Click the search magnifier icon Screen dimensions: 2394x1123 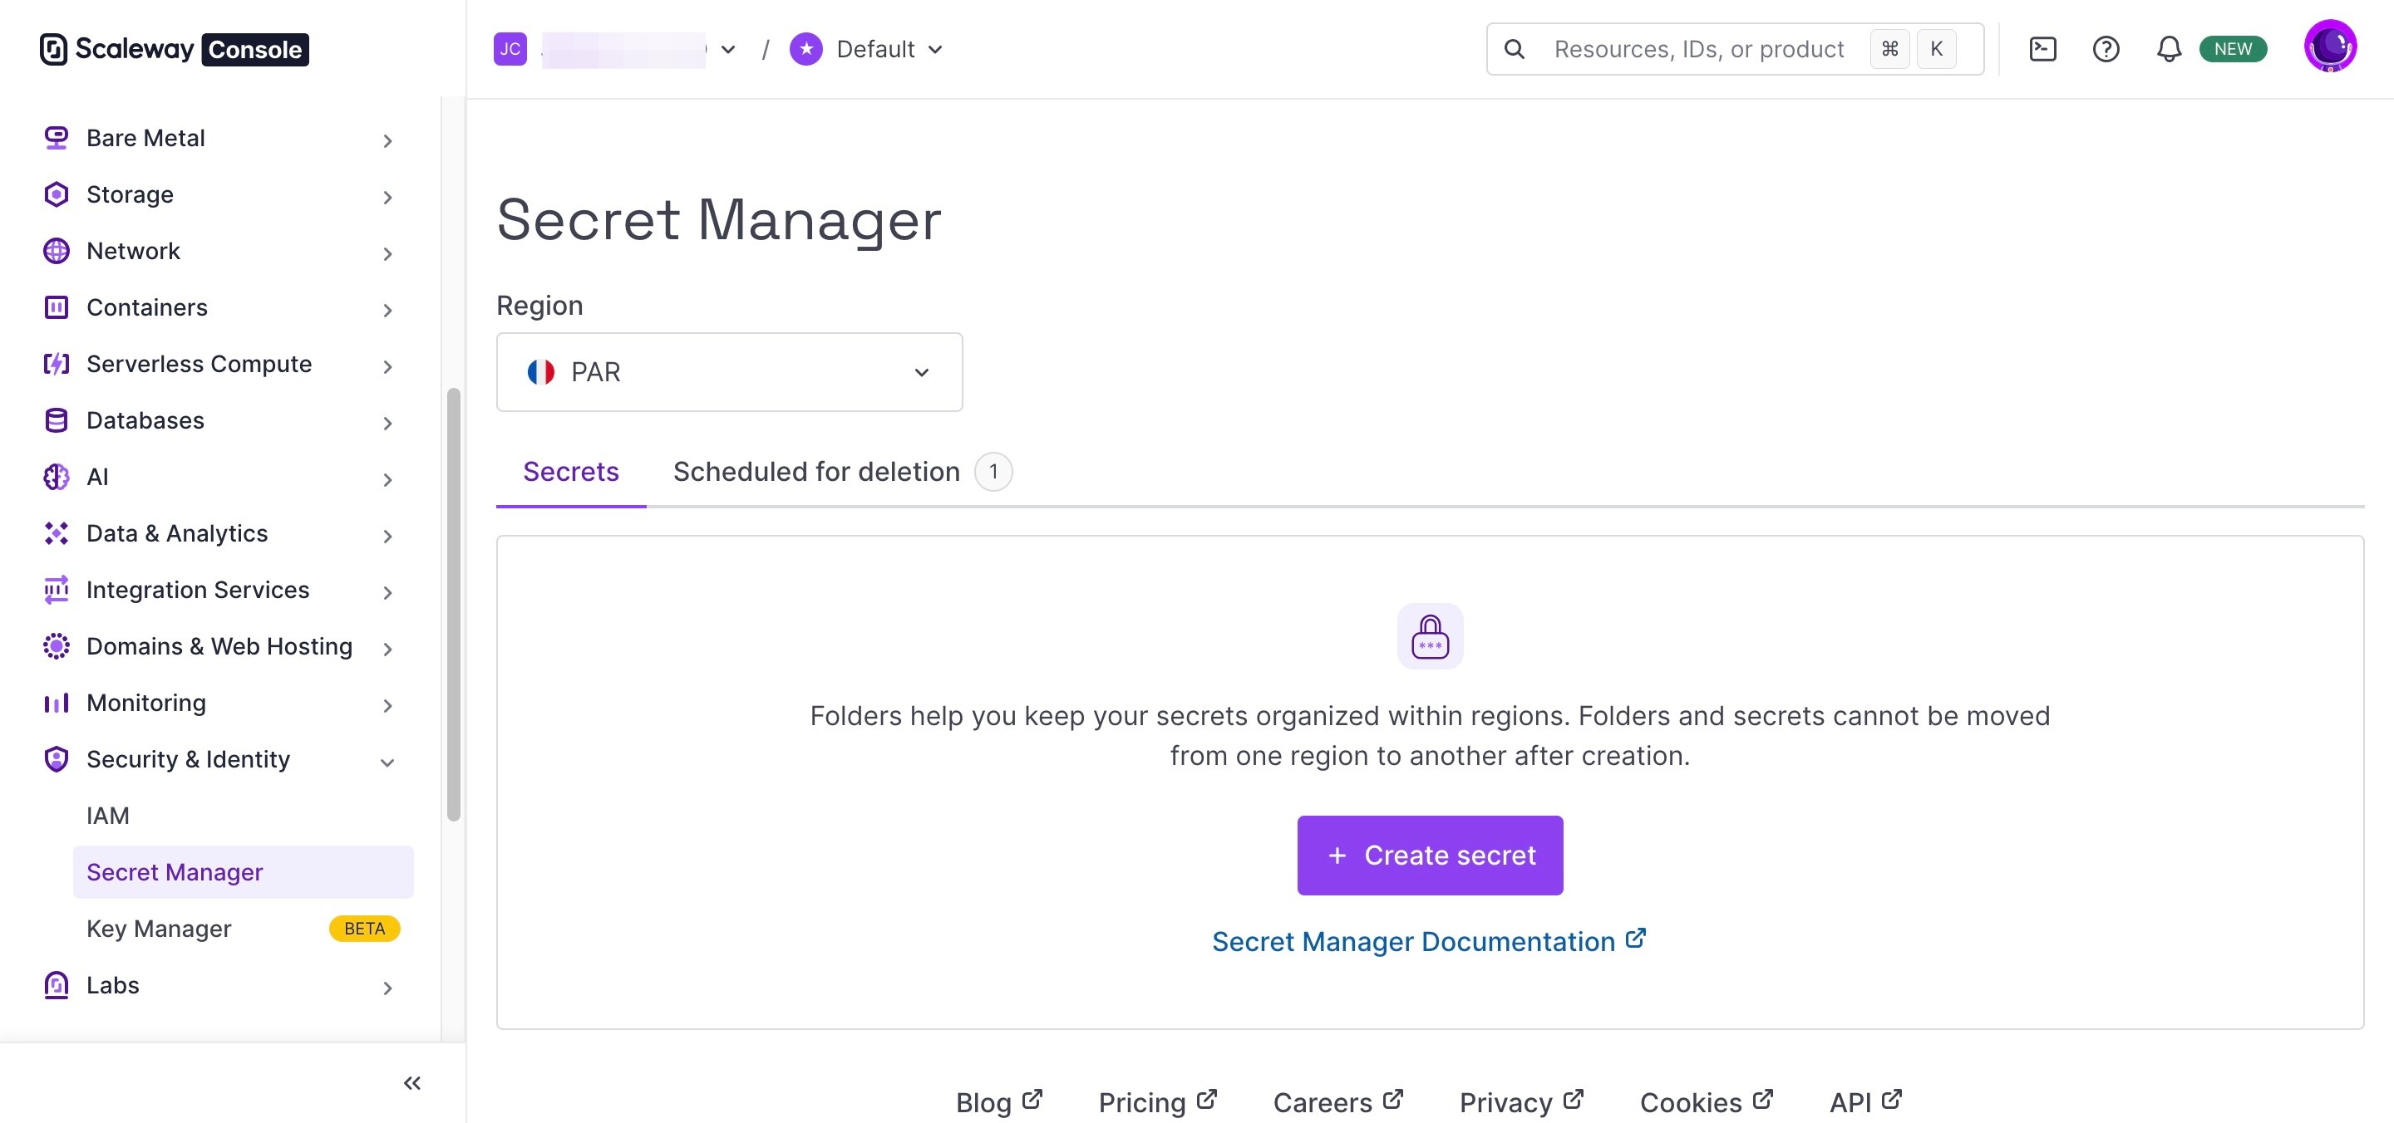pos(1515,49)
